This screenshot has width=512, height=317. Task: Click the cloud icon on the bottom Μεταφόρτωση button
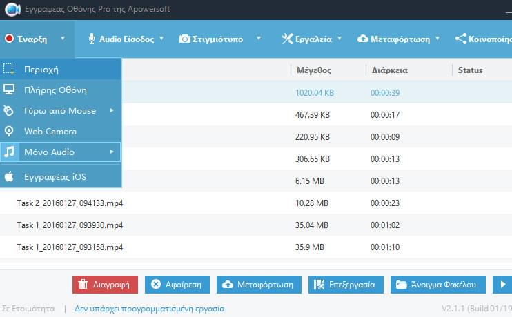(228, 285)
